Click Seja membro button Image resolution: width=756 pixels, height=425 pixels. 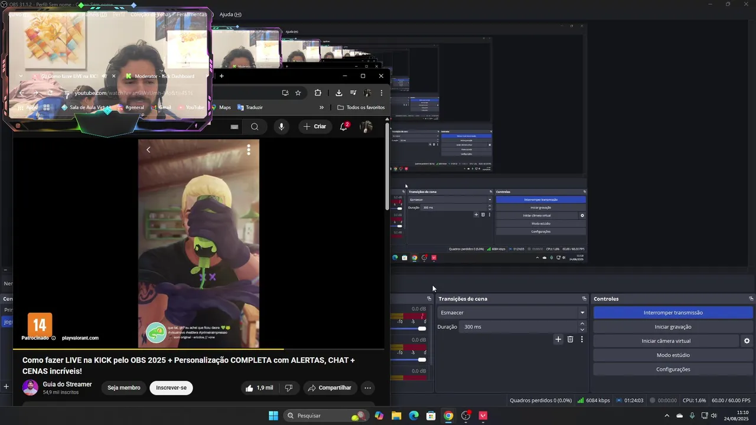[124, 388]
